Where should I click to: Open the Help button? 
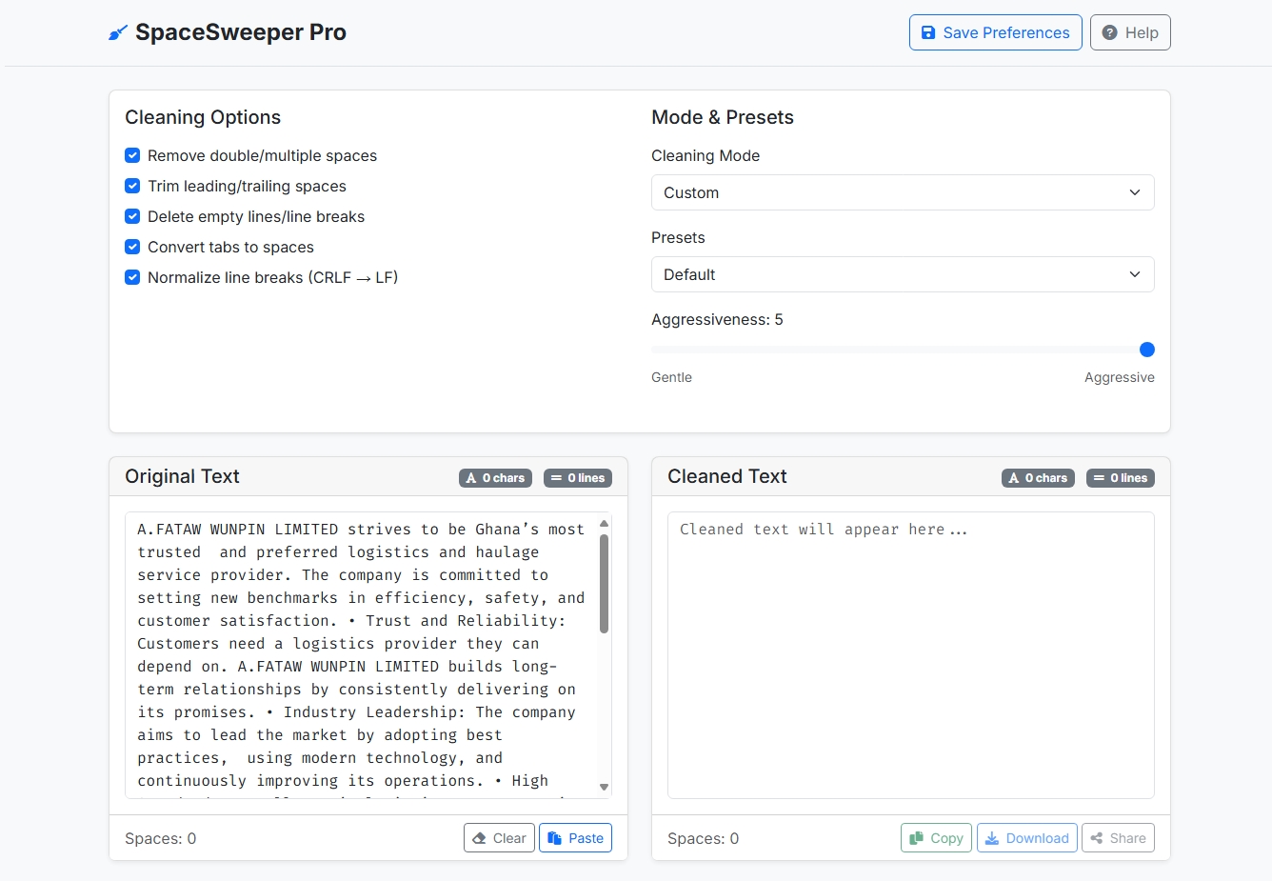1130,32
